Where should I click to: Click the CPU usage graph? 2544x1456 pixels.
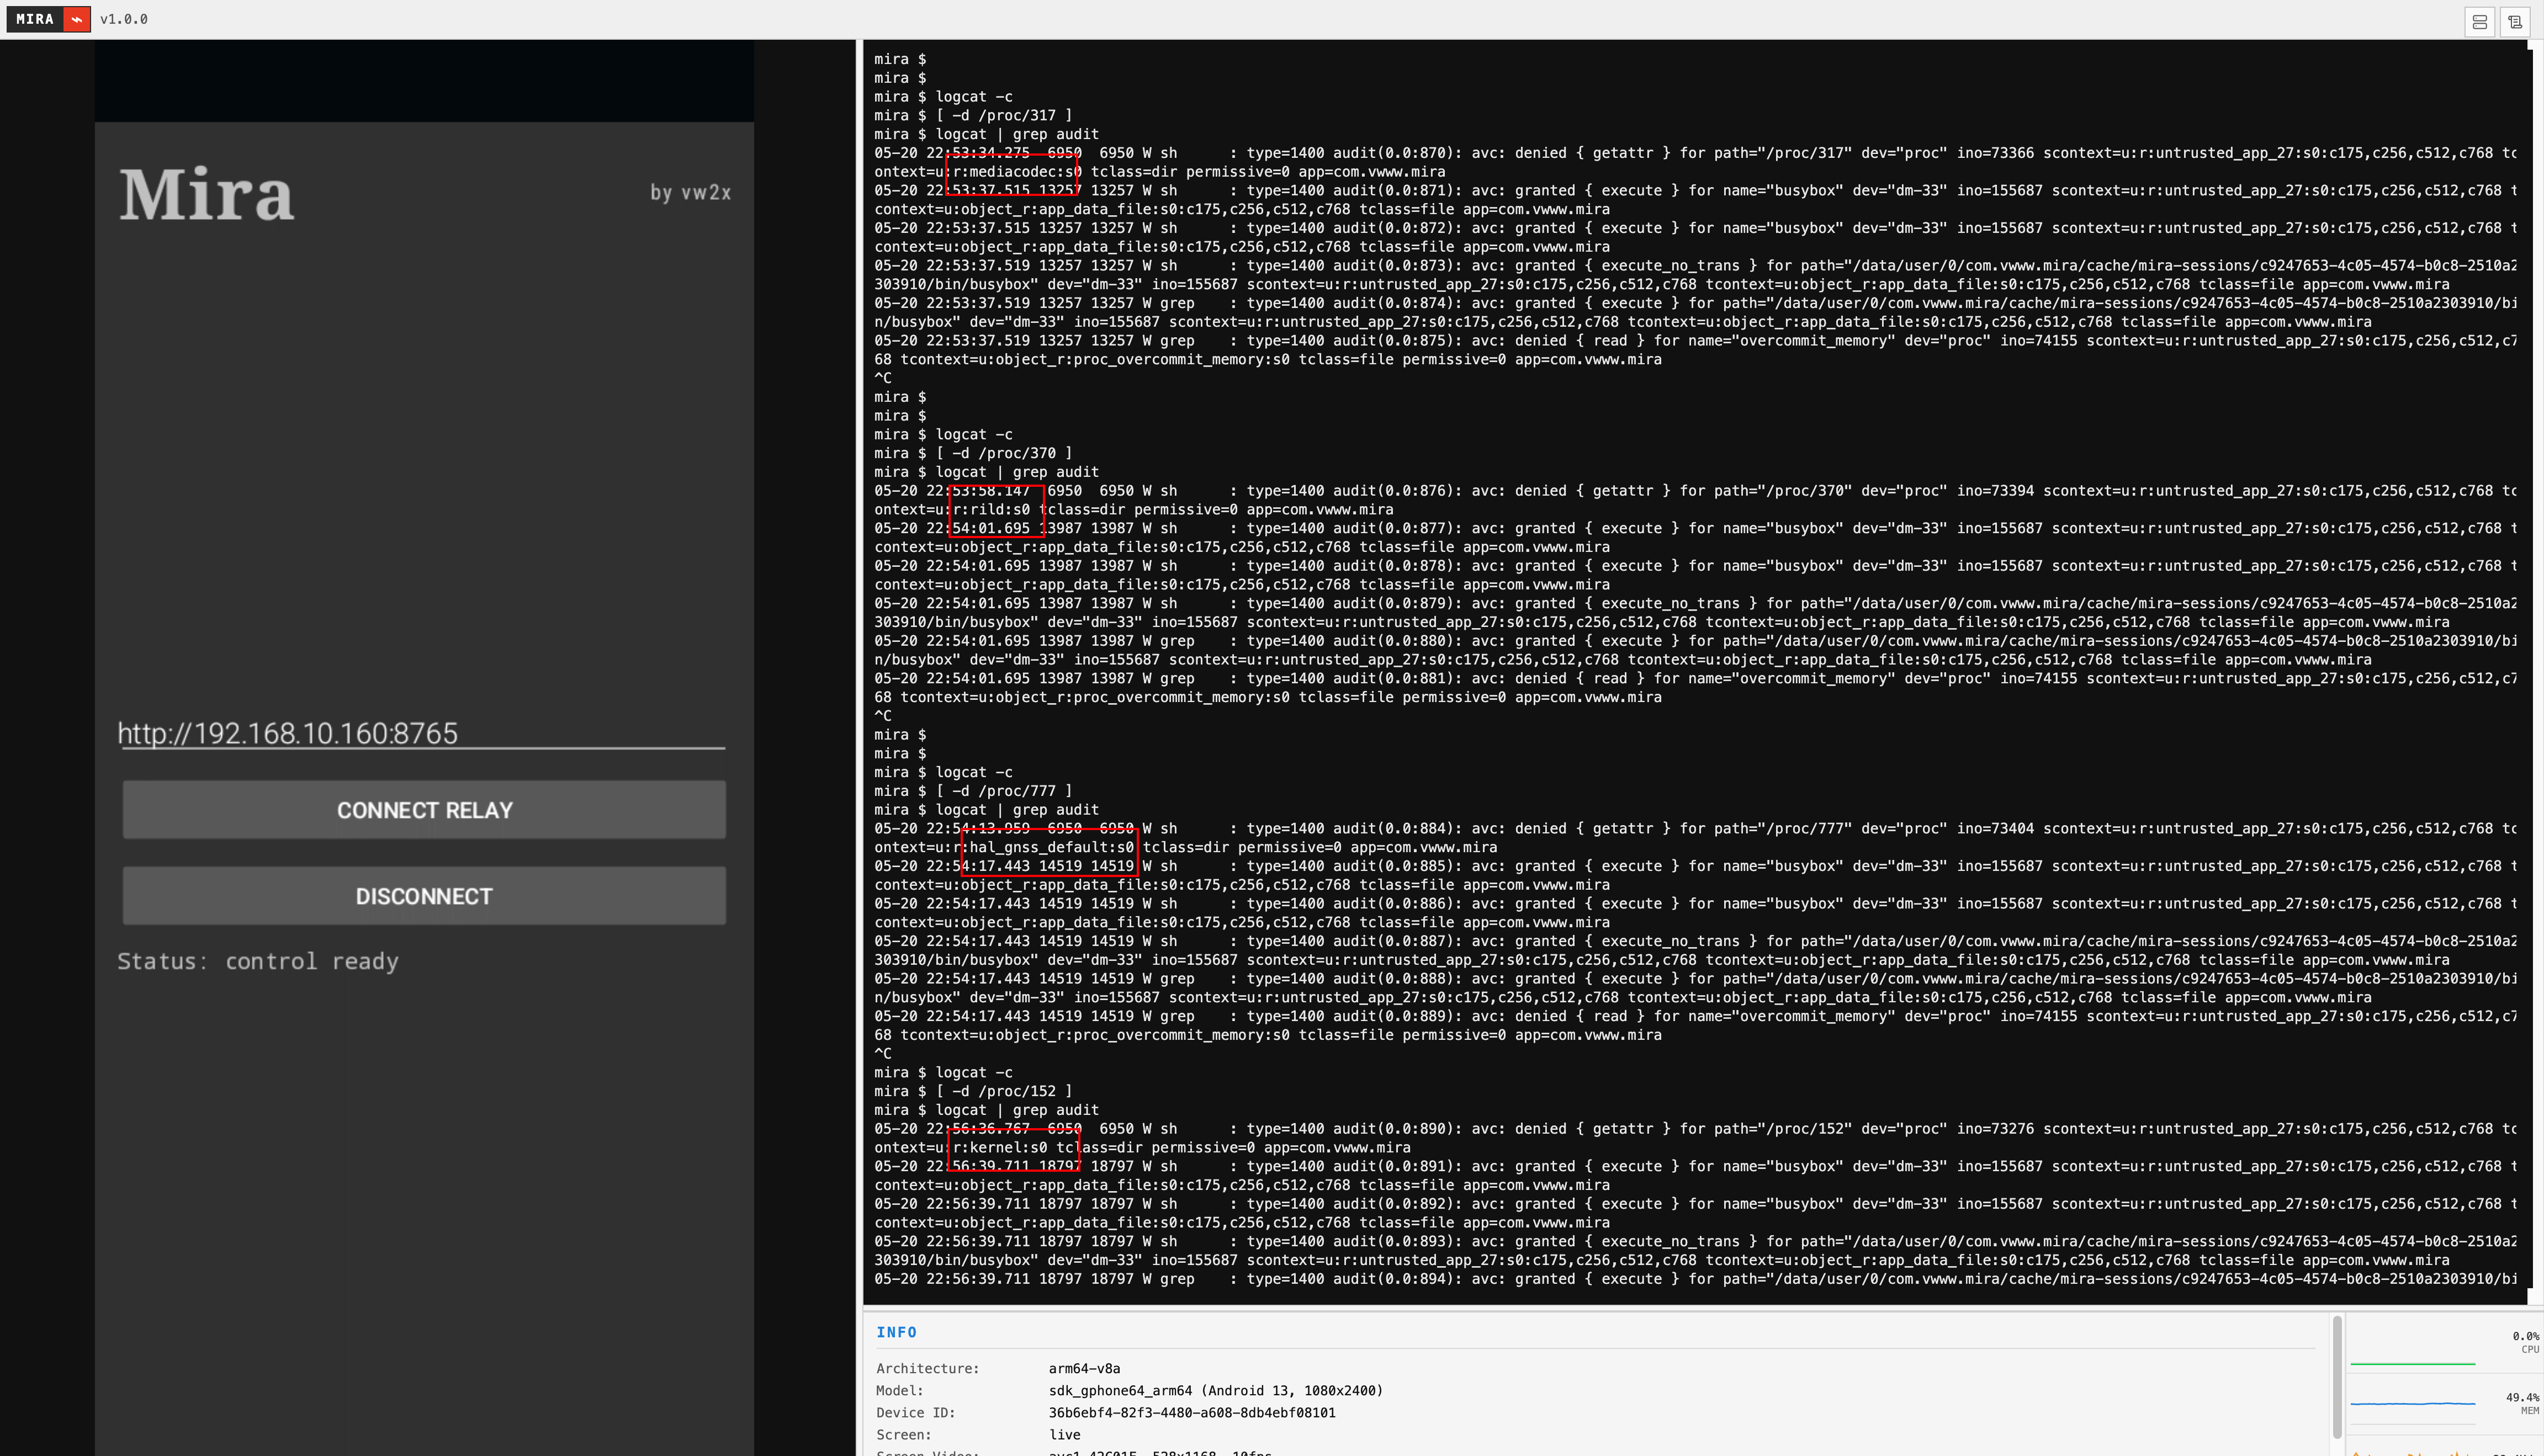(x=2412, y=1350)
